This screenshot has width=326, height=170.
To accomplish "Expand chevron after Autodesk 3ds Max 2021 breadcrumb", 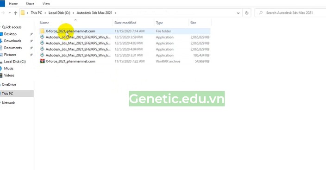I will tap(116, 13).
